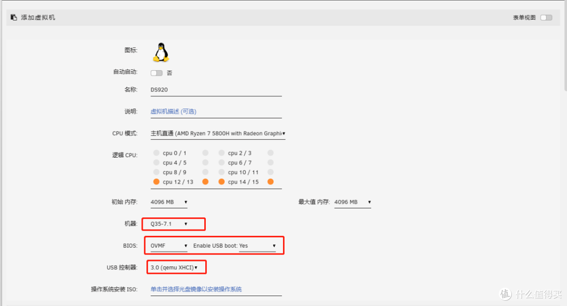Open the CPU mode dropdown

(x=218, y=134)
